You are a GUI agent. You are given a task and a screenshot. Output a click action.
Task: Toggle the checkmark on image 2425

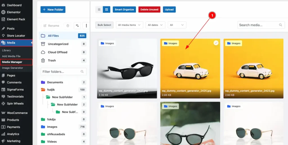coord(216,43)
